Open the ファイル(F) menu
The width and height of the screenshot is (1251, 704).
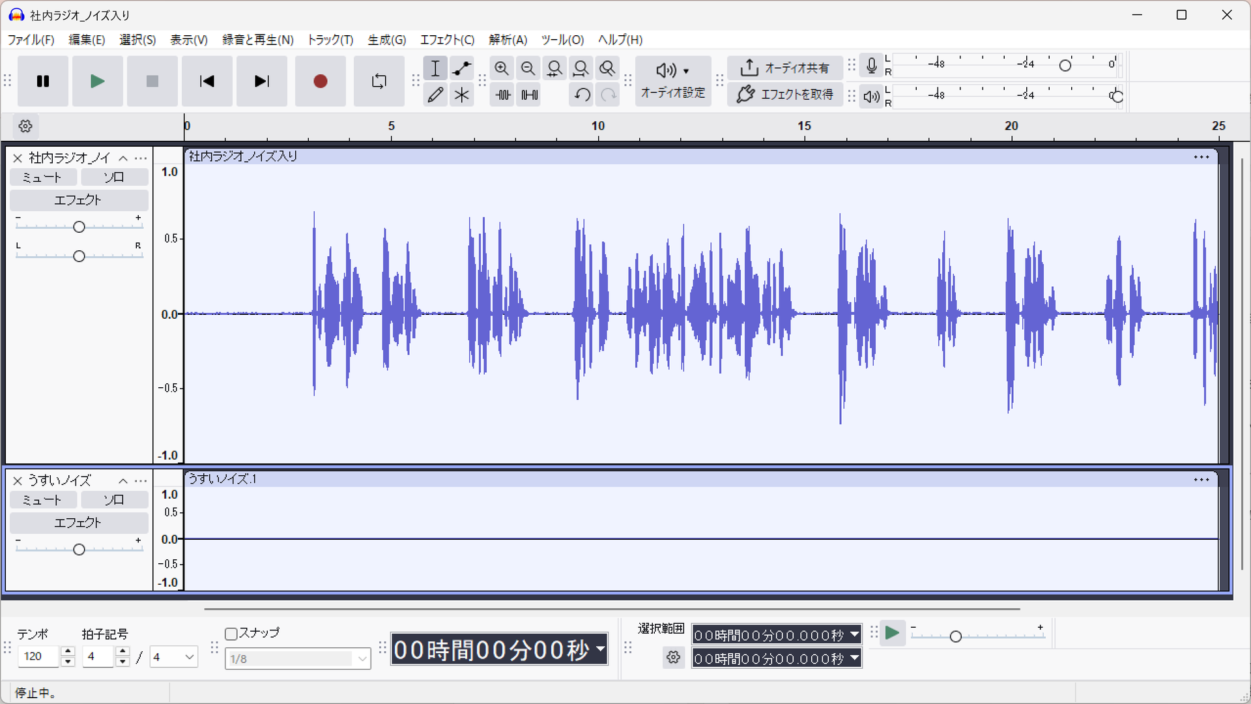click(x=31, y=40)
